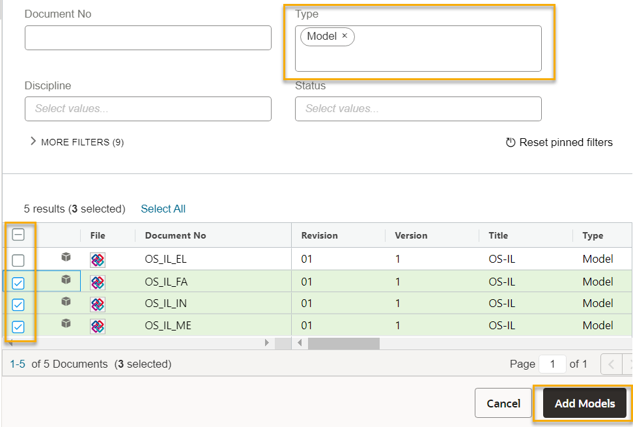Image resolution: width=633 pixels, height=427 pixels.
Task: Select the OS_IL_FA document number cell
Action: click(x=166, y=282)
